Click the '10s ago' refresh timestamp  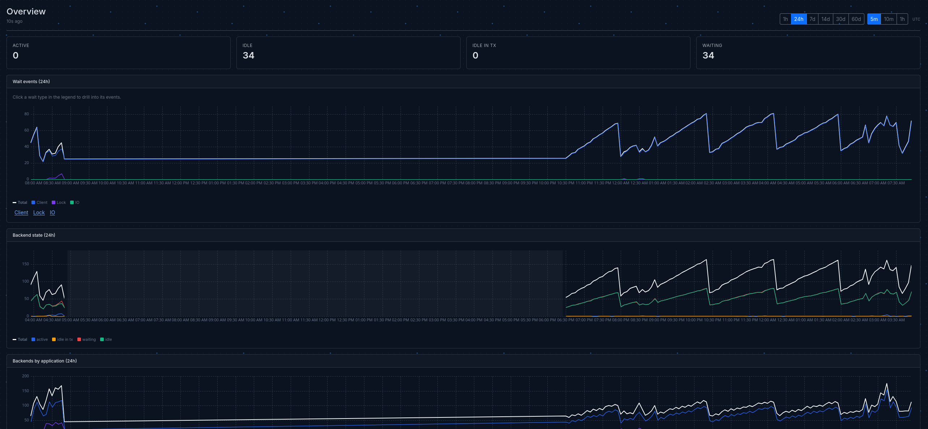tap(14, 21)
